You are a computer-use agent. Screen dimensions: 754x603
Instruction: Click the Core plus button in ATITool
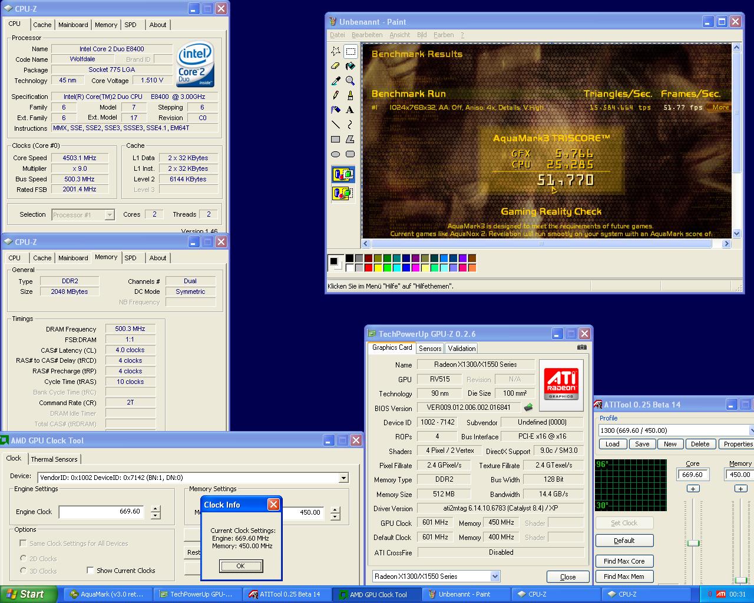tap(693, 488)
